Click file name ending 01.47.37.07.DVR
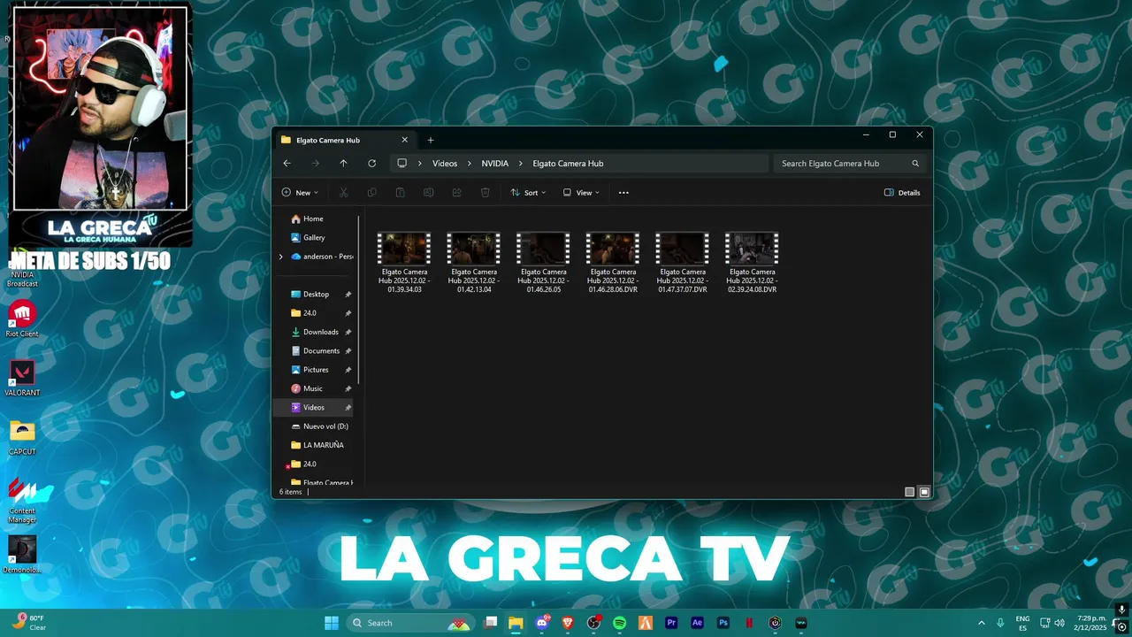This screenshot has height=637, width=1132. point(683,280)
